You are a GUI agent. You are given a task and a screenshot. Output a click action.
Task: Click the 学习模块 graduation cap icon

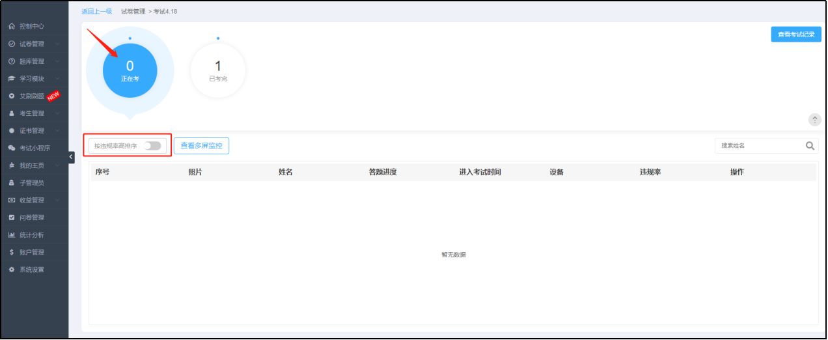12,79
